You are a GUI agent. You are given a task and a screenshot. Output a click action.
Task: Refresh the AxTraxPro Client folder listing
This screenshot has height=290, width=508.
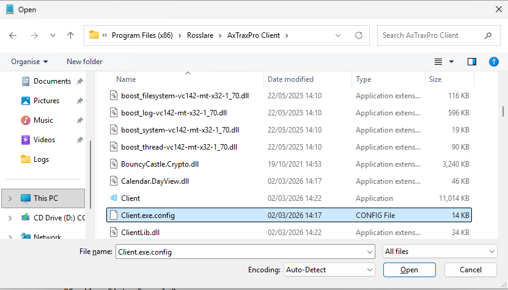(x=359, y=35)
